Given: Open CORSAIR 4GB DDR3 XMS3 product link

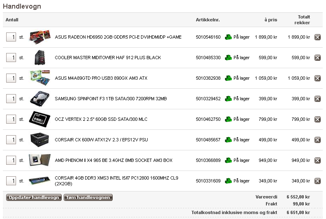Looking at the screenshot, I should pyautogui.click(x=116, y=181).
